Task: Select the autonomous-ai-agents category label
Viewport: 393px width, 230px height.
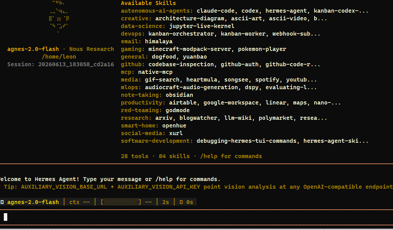Action: [x=157, y=11]
